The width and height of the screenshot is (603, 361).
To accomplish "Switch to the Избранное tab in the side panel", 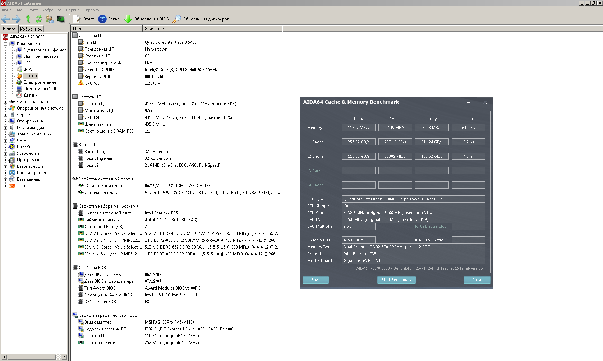I will (31, 29).
